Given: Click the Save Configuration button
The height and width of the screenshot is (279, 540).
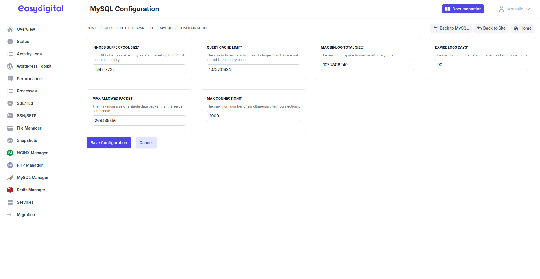Looking at the screenshot, I should pos(109,143).
